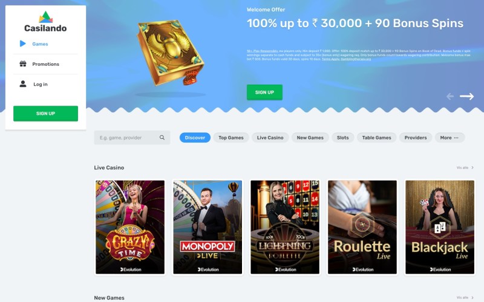This screenshot has height=302, width=484.
Task: Click the Casilando logo
Action: 45,22
